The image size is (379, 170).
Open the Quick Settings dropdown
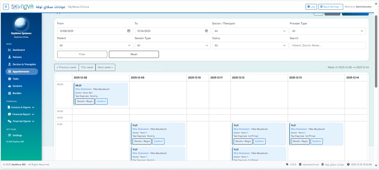(x=331, y=7)
